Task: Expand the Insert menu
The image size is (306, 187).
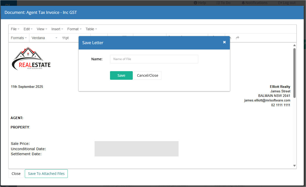Action: point(57,29)
